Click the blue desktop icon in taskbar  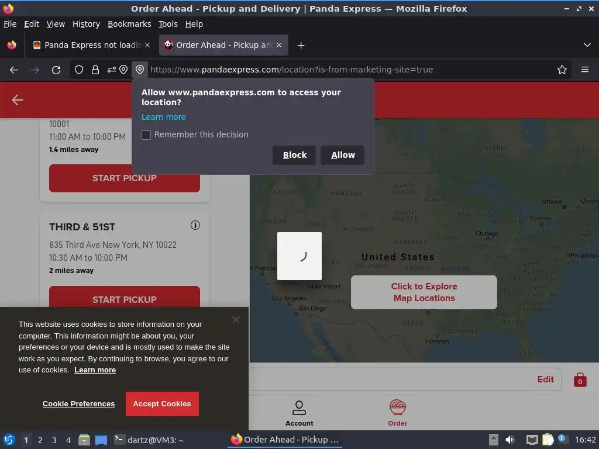(101, 440)
